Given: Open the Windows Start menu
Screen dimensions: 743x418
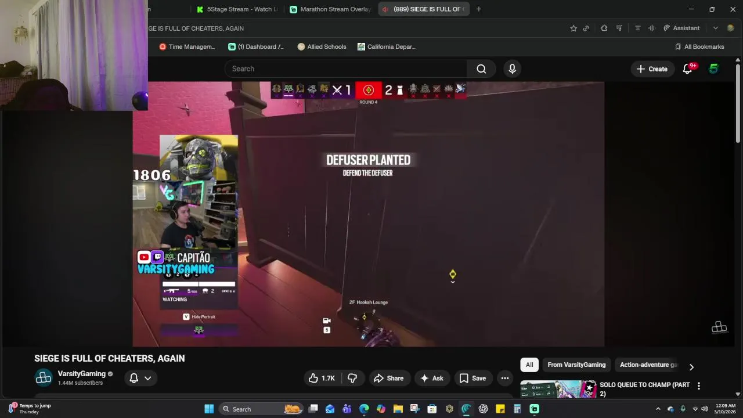Looking at the screenshot, I should tap(209, 409).
